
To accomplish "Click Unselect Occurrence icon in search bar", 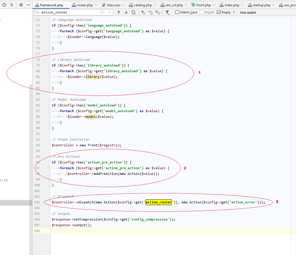I will (150, 12).
